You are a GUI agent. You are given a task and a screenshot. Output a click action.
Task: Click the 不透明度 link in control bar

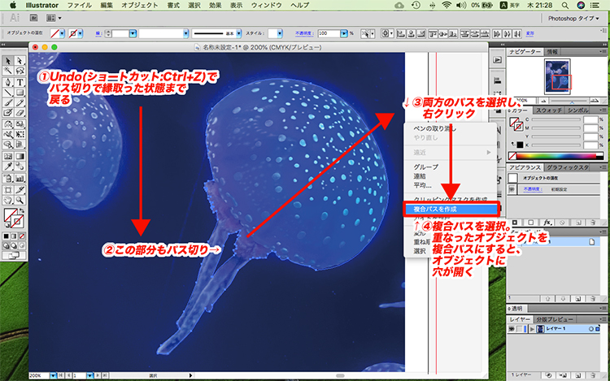pos(304,34)
